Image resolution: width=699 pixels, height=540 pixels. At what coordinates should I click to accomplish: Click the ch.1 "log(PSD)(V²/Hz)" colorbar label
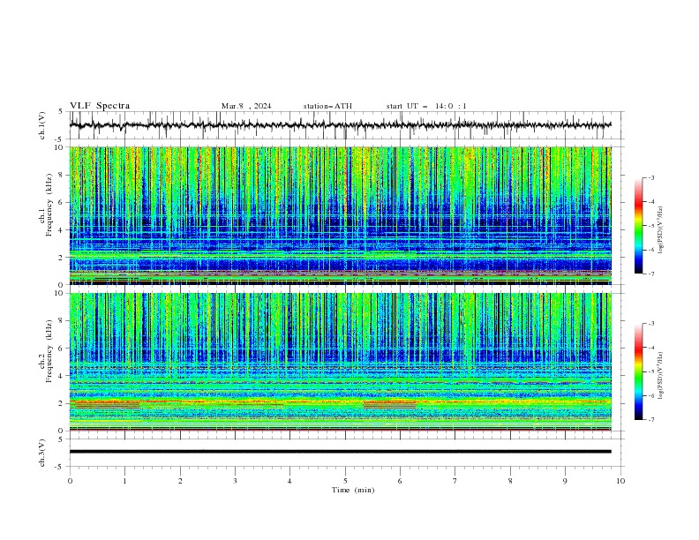[x=661, y=230]
